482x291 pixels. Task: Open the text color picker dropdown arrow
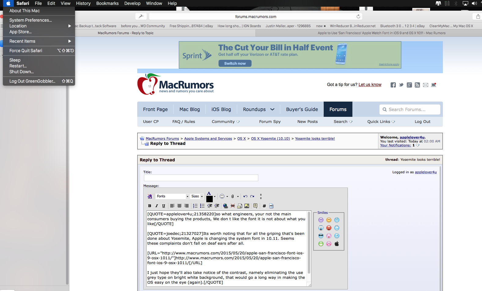pyautogui.click(x=215, y=197)
